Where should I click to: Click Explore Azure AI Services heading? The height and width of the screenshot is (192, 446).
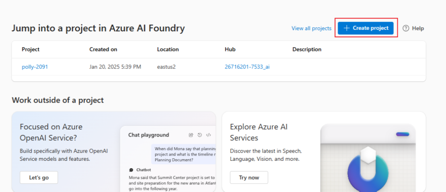coord(259,132)
